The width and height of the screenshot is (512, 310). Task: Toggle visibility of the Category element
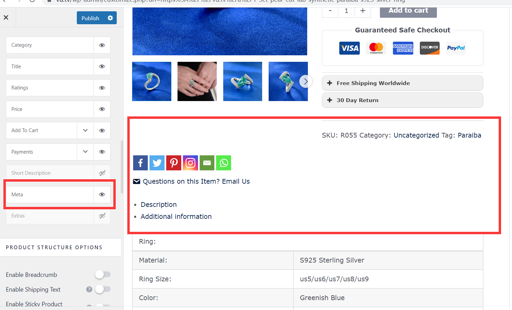tap(102, 45)
